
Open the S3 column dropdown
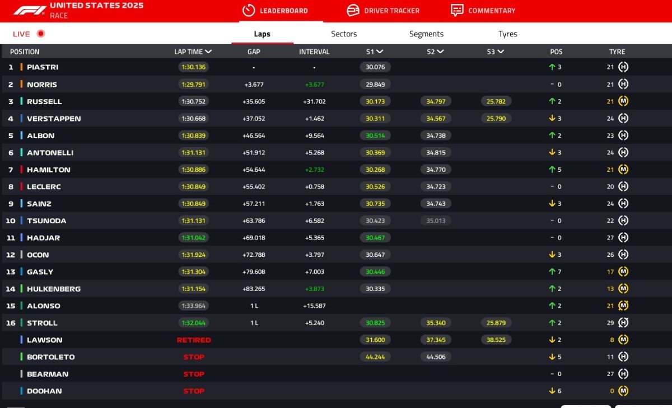pyautogui.click(x=500, y=51)
